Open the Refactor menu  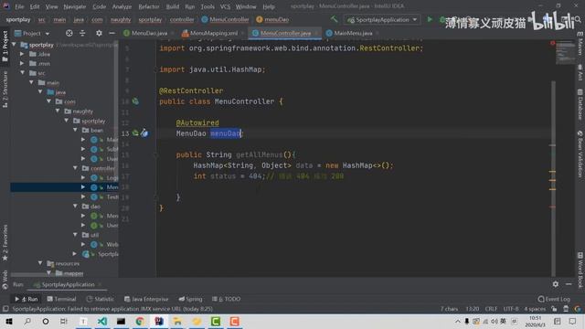(x=148, y=6)
